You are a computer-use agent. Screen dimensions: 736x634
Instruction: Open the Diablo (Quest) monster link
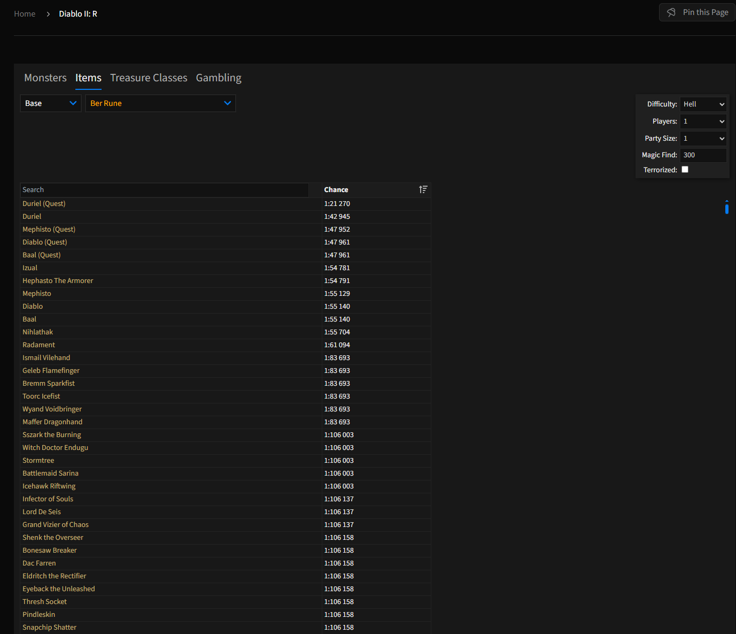[45, 242]
